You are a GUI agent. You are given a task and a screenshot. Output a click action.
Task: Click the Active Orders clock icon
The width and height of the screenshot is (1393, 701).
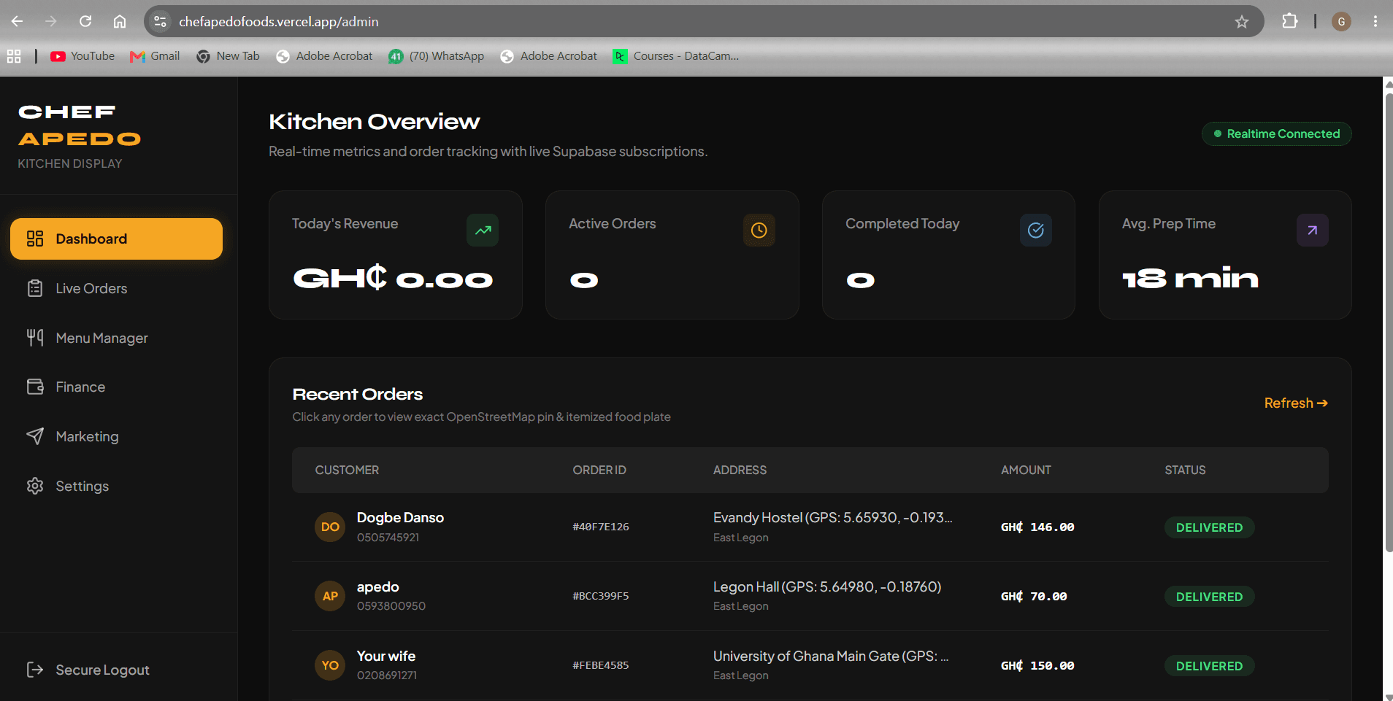click(x=759, y=231)
